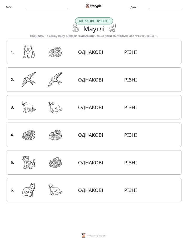Click the Ім'я name line field
The width and height of the screenshot is (188, 243).
click(47, 7)
